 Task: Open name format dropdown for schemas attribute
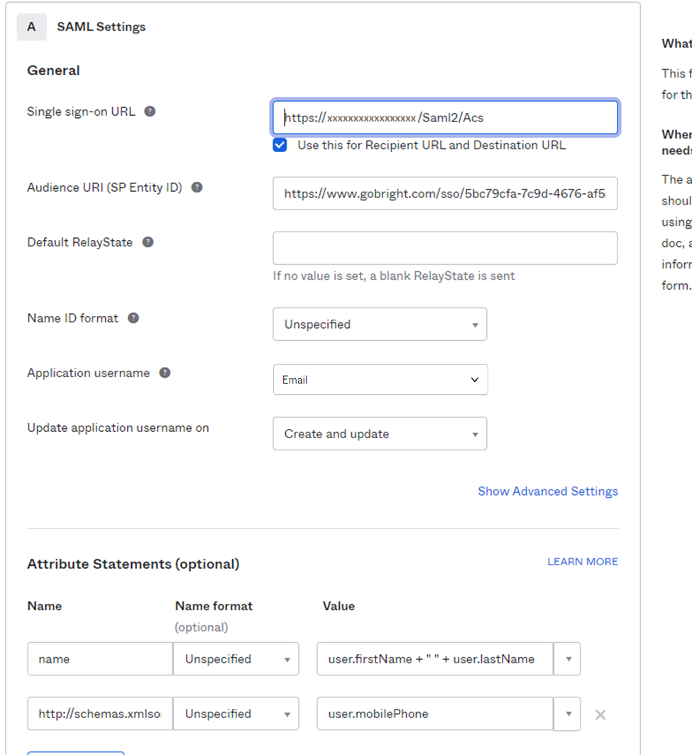(236, 714)
